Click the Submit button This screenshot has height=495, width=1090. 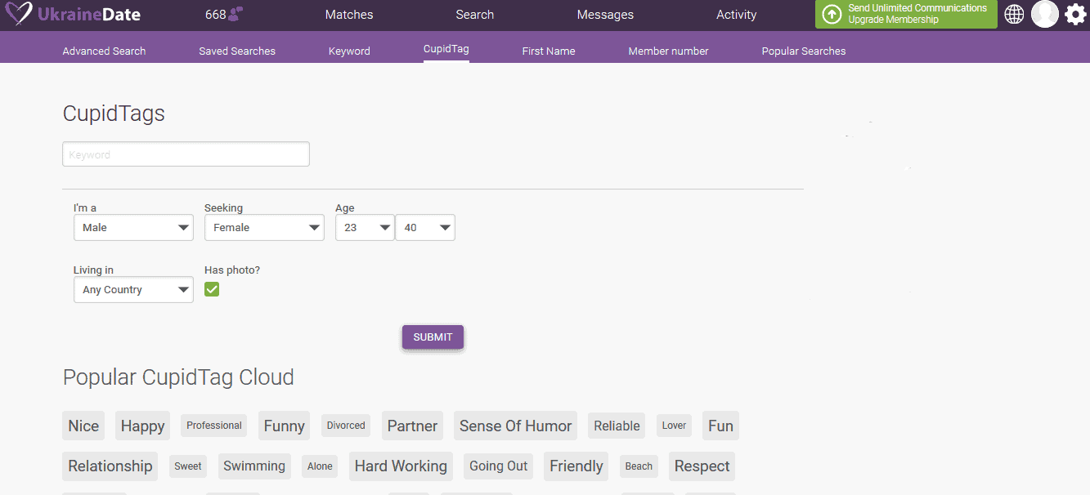coord(433,337)
